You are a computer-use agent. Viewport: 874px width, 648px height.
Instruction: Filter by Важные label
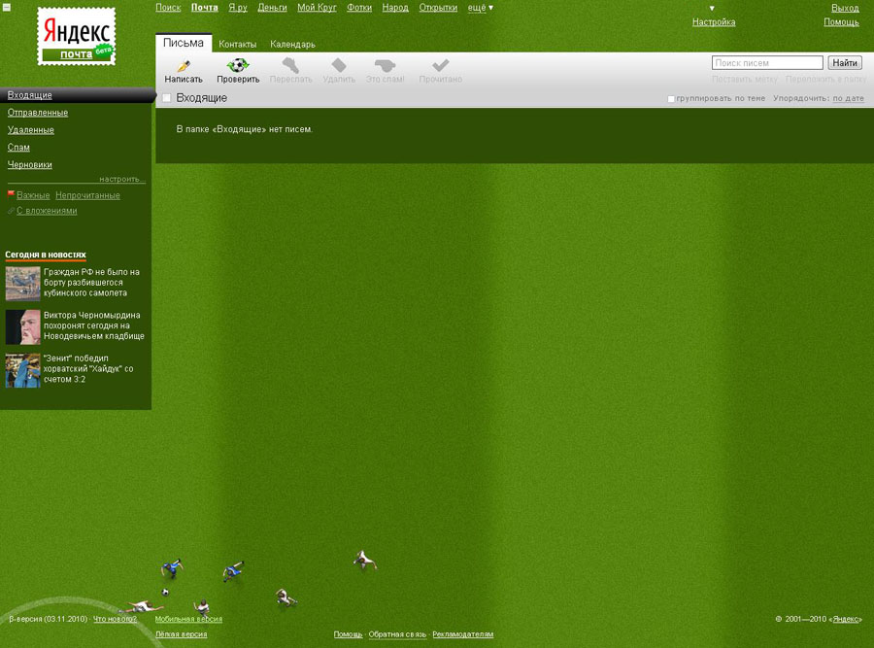[x=33, y=195]
